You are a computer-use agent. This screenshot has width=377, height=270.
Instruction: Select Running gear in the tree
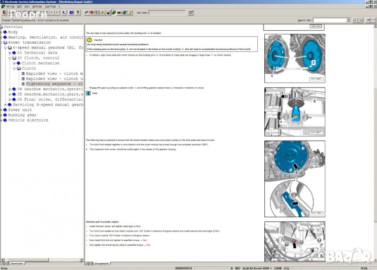22,115
